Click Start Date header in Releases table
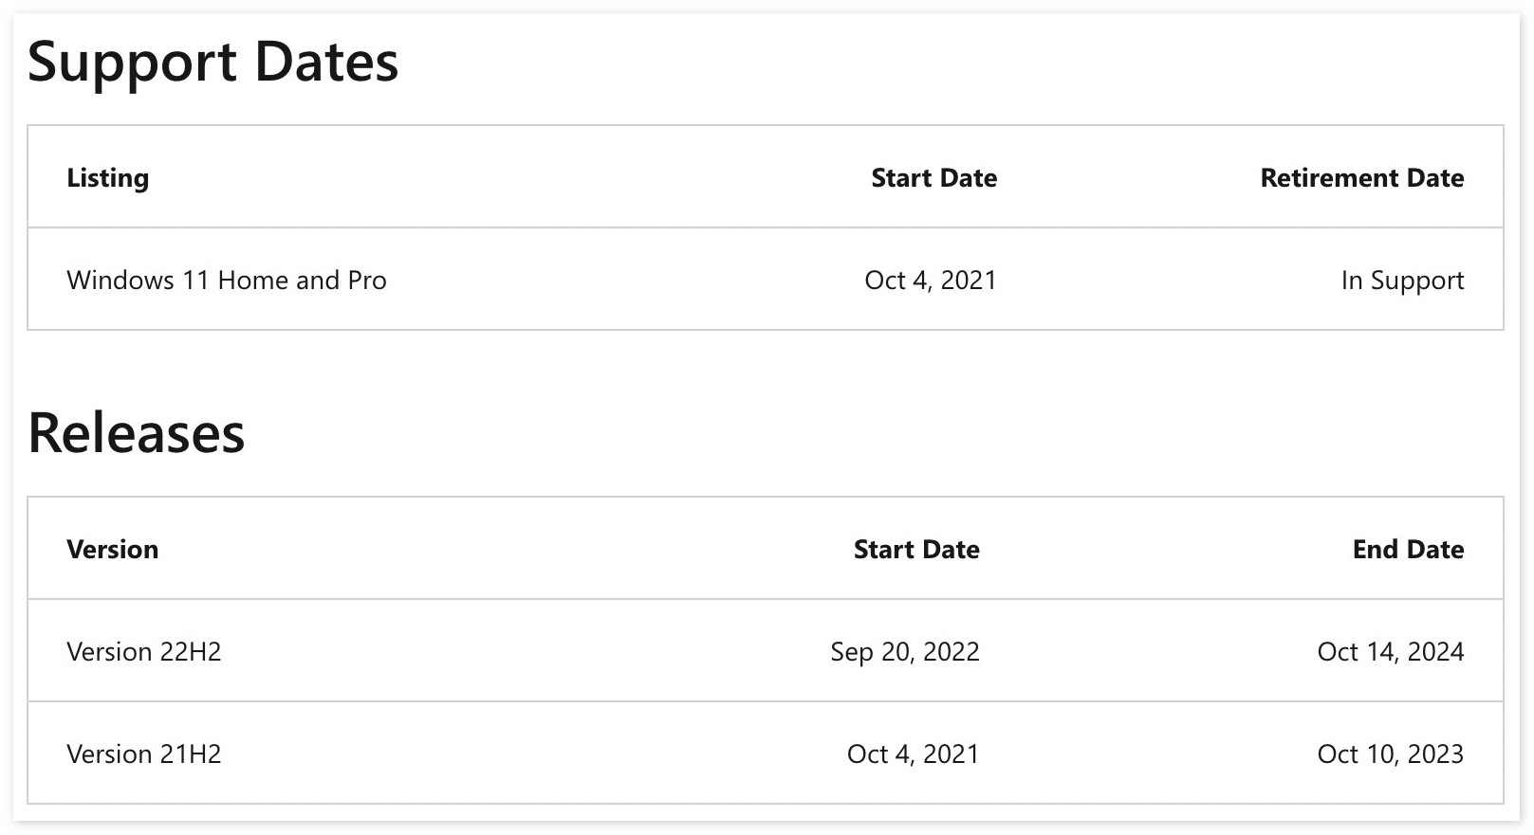The height and width of the screenshot is (835, 1534). click(x=916, y=550)
